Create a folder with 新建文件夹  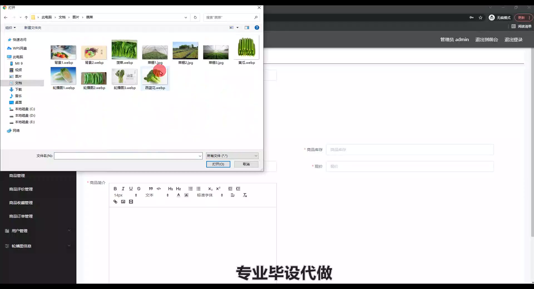[33, 28]
